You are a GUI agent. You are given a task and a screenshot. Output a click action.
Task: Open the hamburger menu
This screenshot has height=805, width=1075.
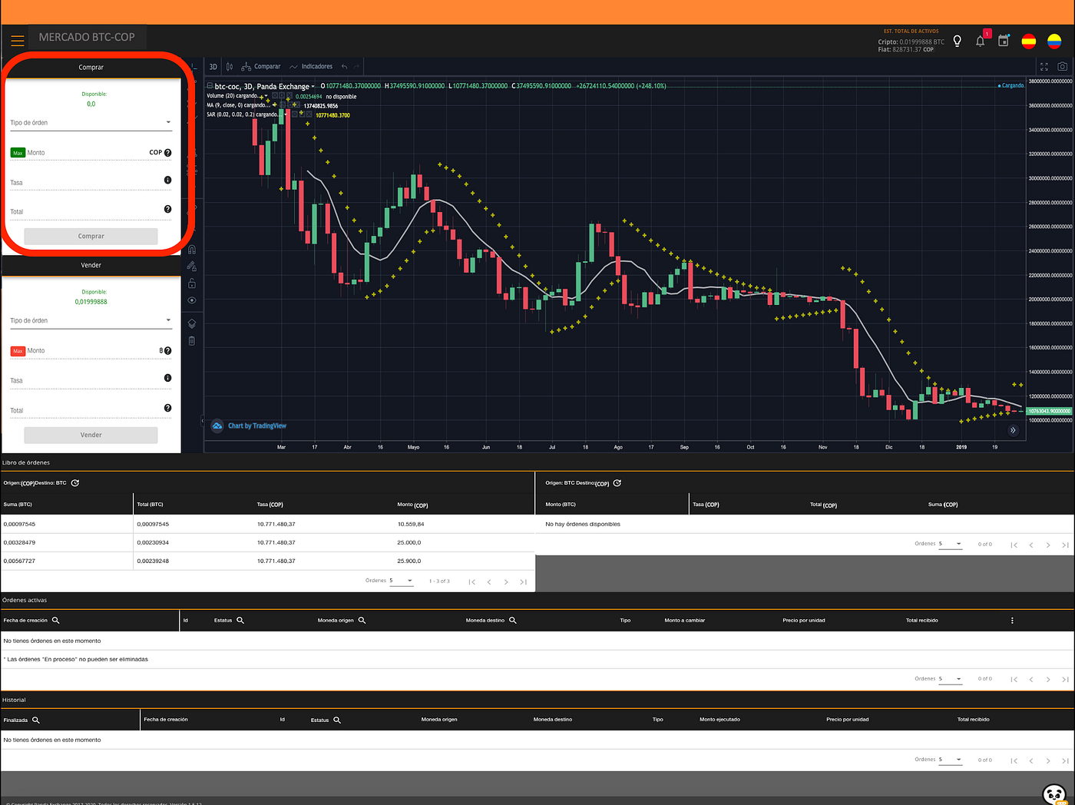click(x=18, y=41)
